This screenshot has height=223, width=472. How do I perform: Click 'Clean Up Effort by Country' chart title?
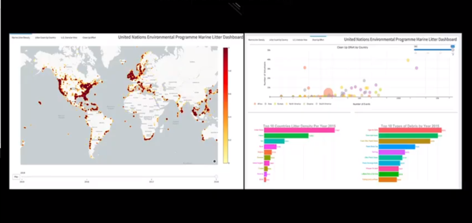352,47
